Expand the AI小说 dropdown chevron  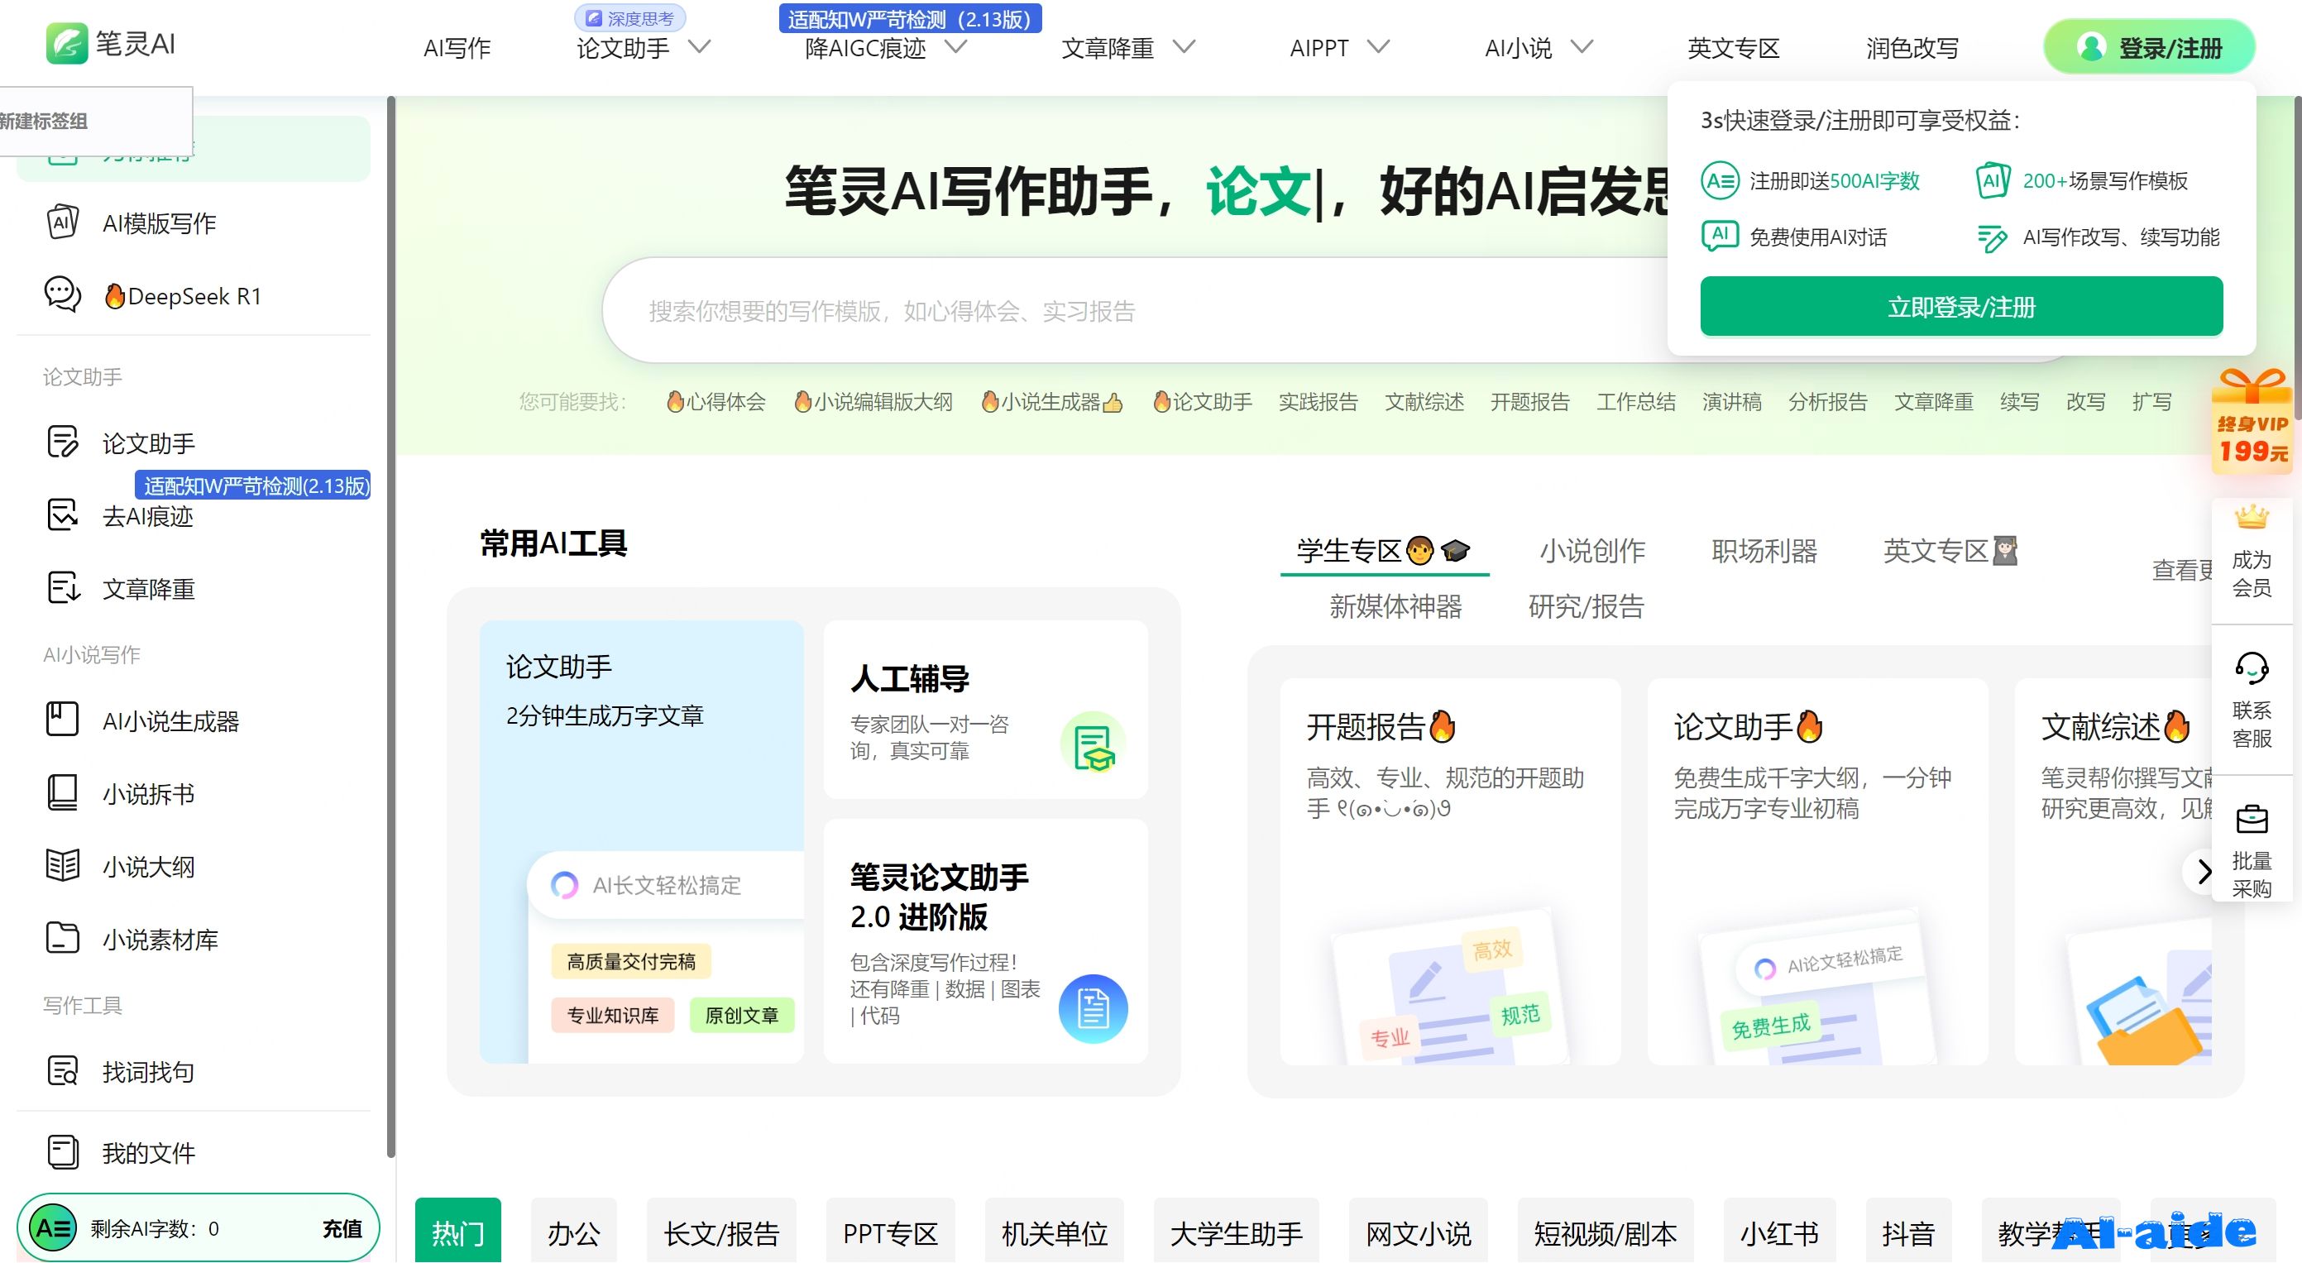point(1582,46)
